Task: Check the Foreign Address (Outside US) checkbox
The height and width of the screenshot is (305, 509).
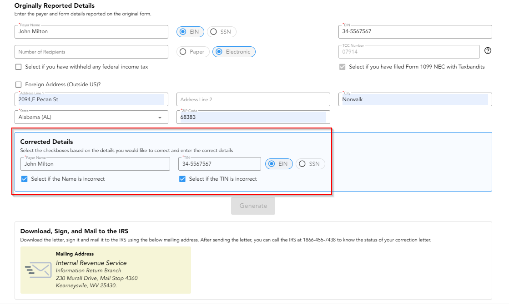Action: point(18,84)
